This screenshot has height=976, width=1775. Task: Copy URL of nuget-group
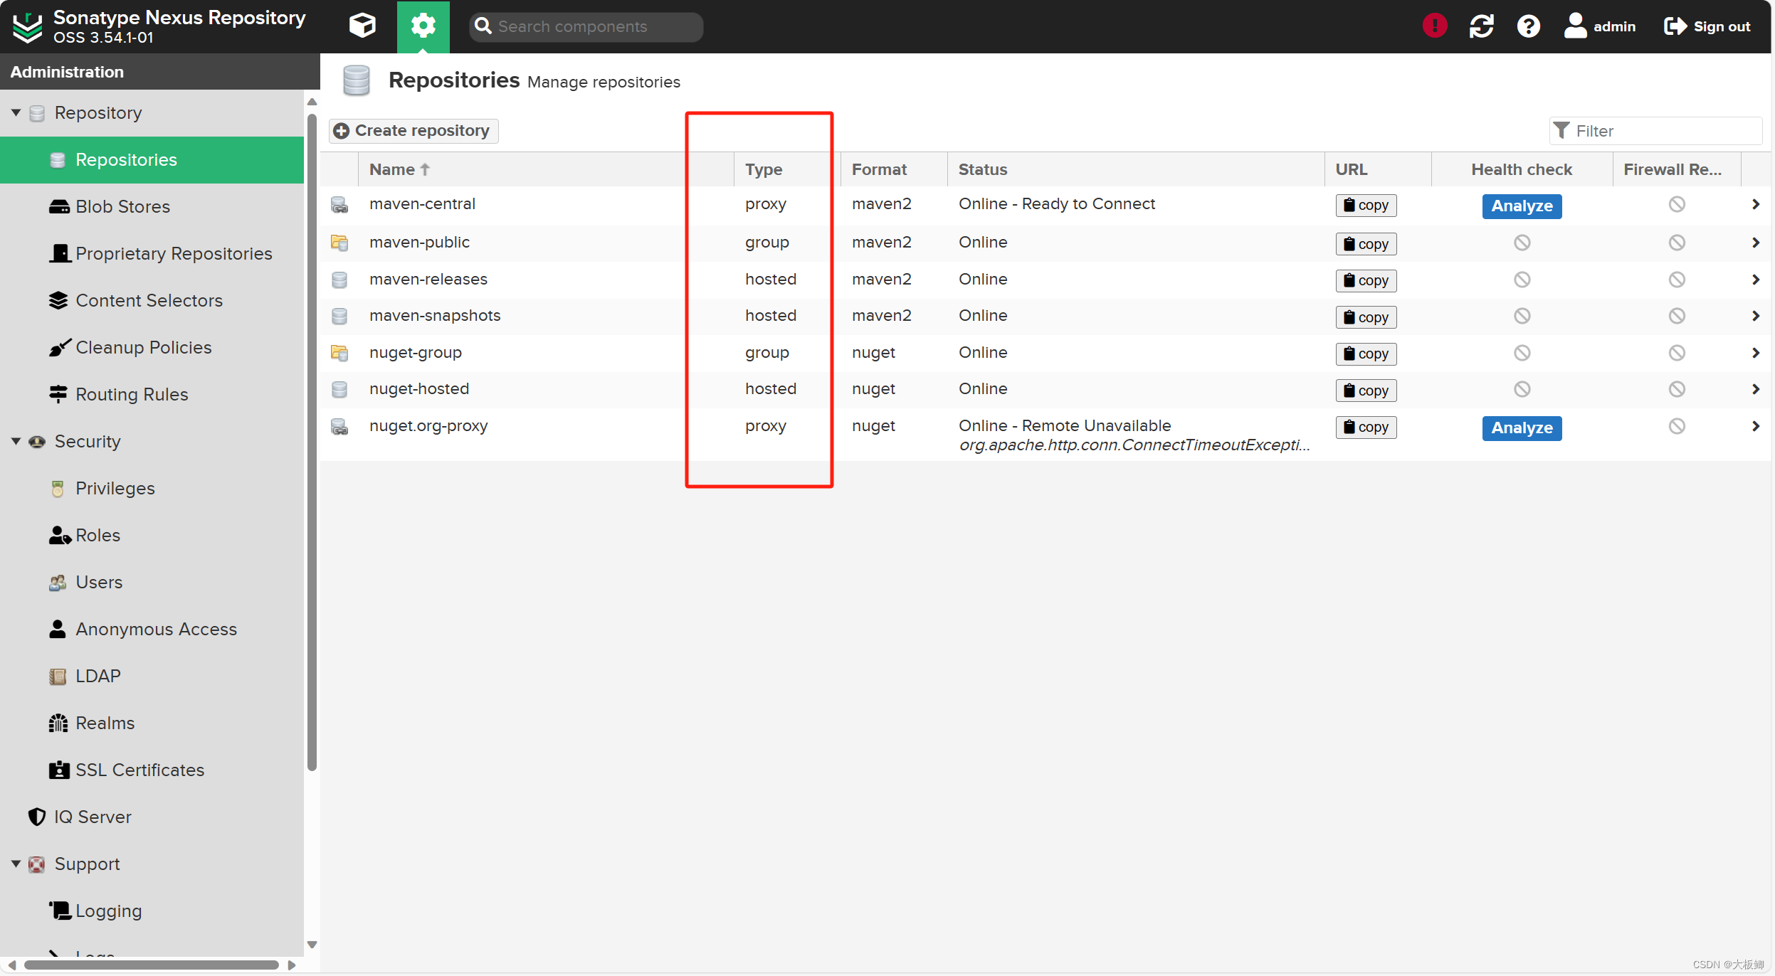[x=1366, y=354]
